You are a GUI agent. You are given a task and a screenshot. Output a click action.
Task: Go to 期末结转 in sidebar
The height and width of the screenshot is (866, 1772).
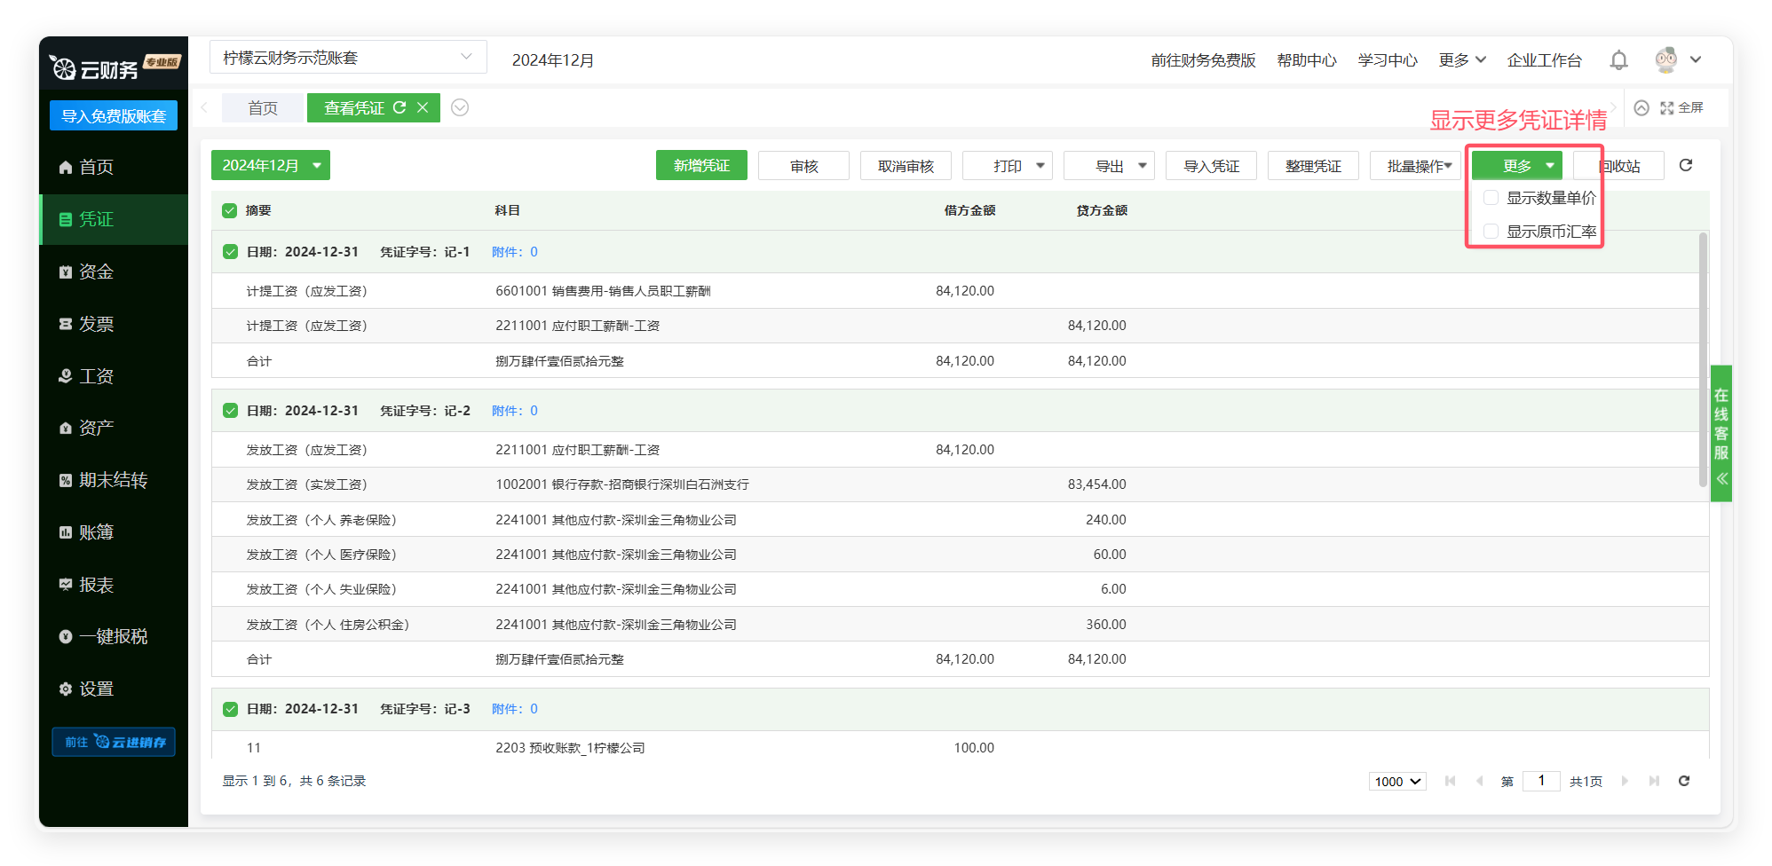click(113, 480)
